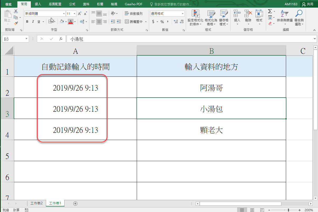Open the number format 通用格式 dropdown

(x=183, y=13)
